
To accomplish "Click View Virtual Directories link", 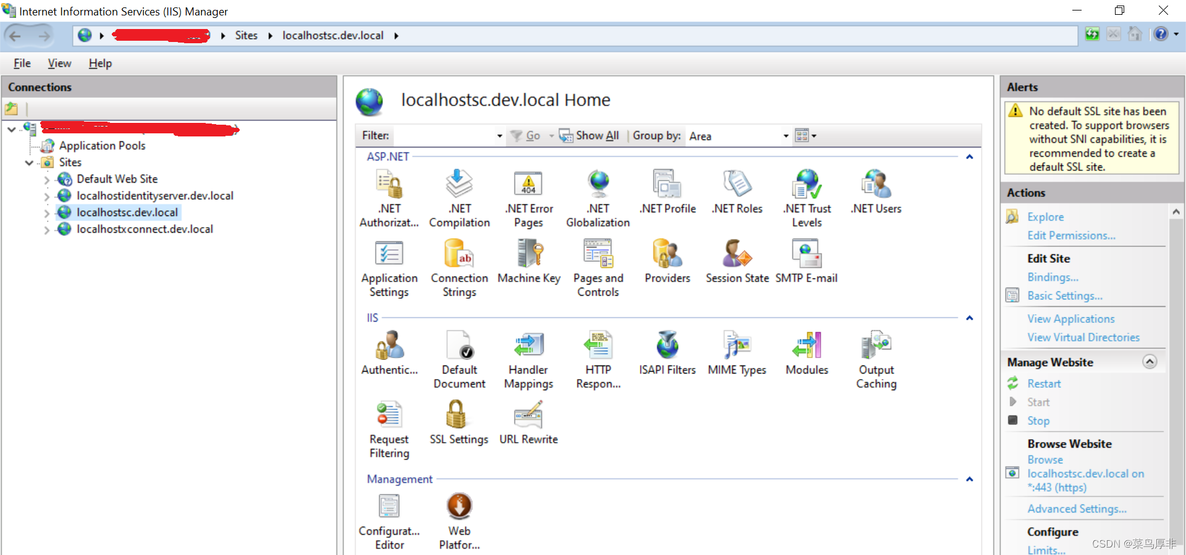I will pyautogui.click(x=1083, y=338).
